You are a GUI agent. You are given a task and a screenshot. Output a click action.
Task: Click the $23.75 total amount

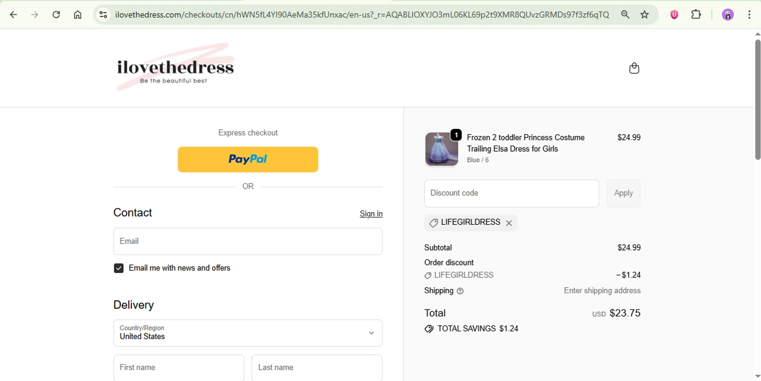click(625, 313)
